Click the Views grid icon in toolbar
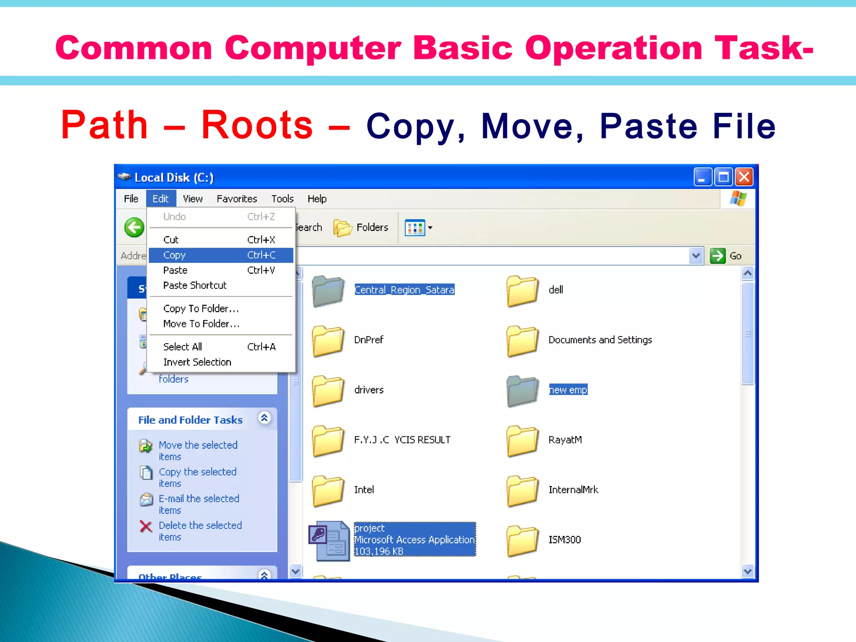Screen dimensions: 856x642 point(415,228)
